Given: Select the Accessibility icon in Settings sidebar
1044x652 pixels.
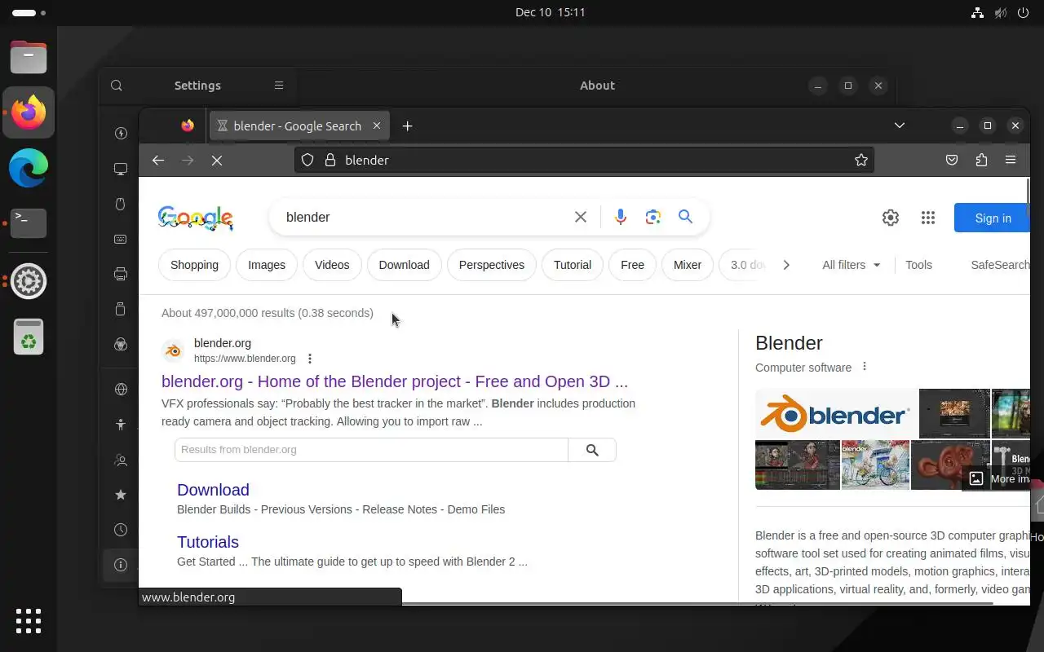Looking at the screenshot, I should click(x=121, y=424).
